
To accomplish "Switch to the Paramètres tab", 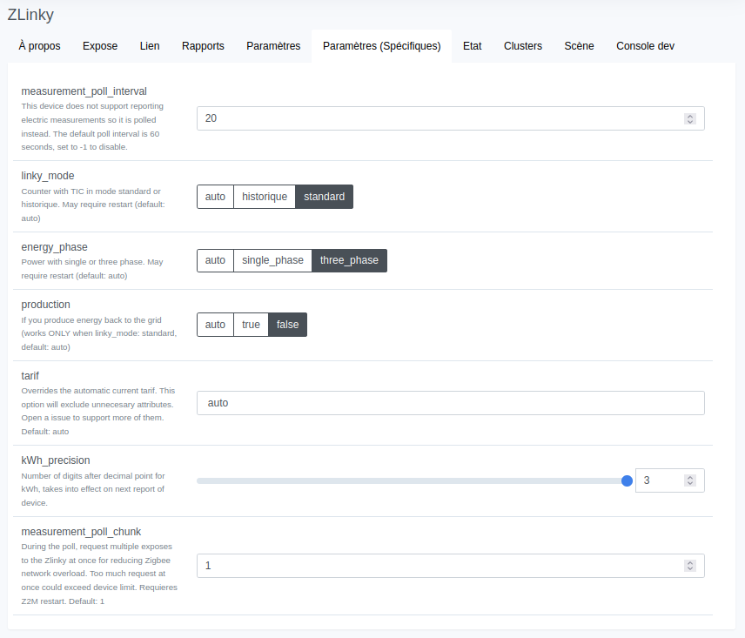I will tap(273, 45).
